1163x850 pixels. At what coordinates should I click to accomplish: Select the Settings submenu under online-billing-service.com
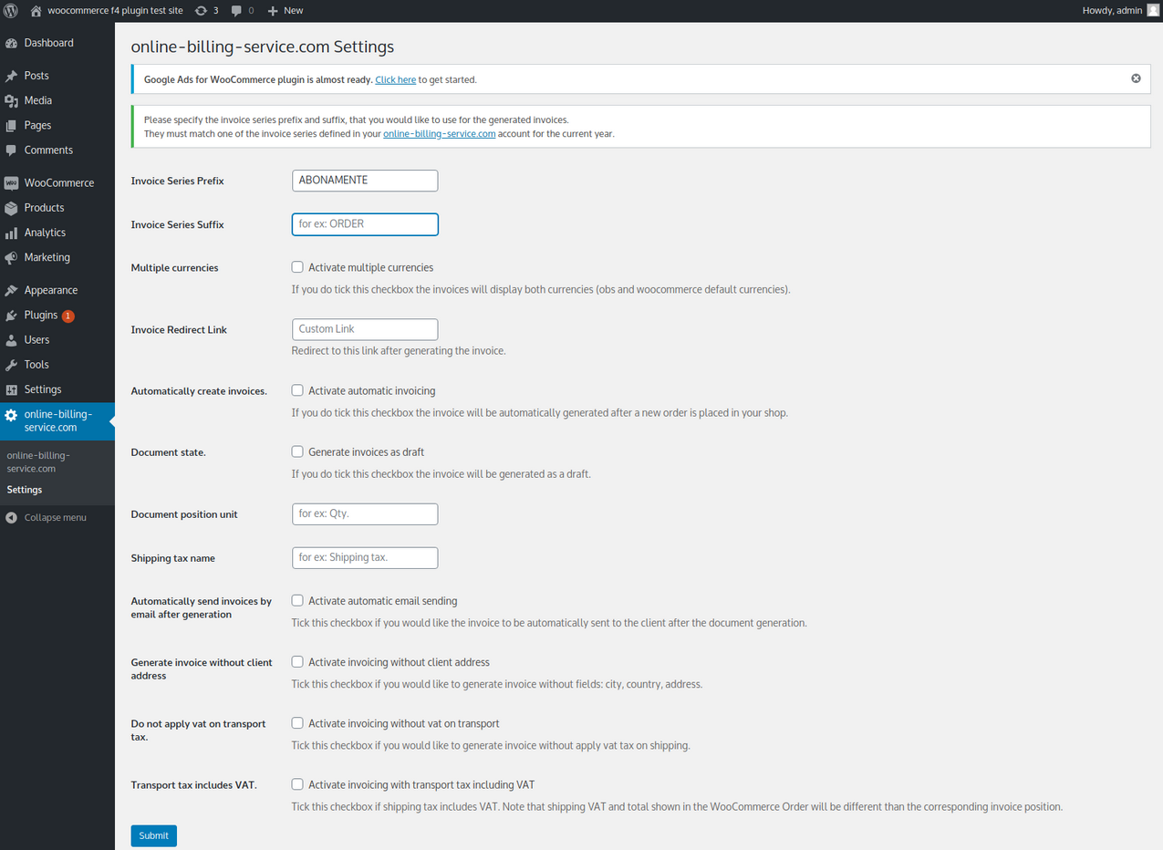[25, 490]
